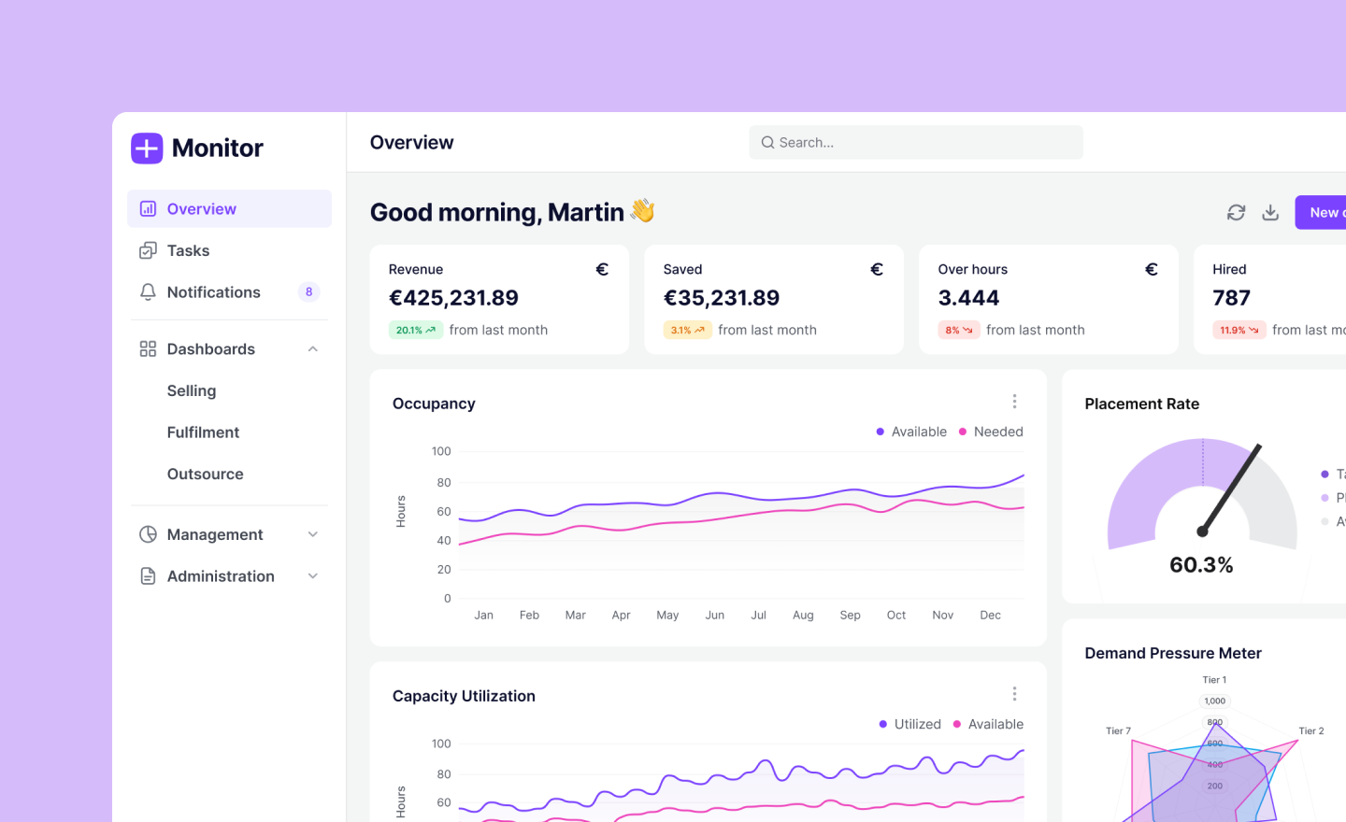Click the purple New button
Image resolution: width=1346 pixels, height=822 pixels.
1320,212
